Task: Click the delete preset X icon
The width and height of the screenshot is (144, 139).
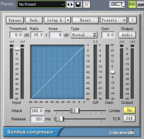Action: 86,5
